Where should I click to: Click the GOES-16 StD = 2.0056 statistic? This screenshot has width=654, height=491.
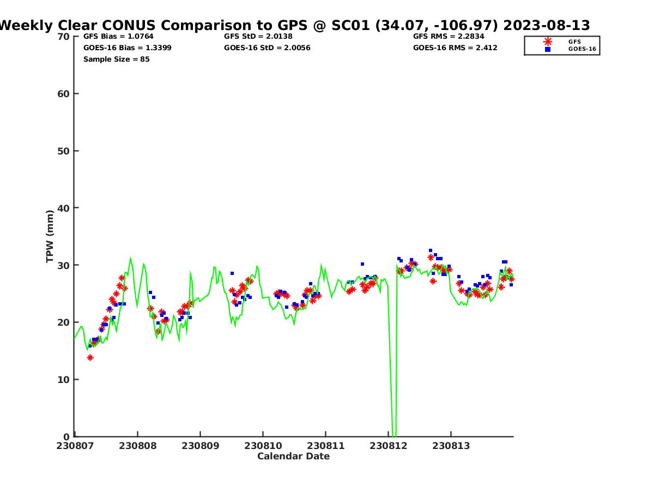click(267, 48)
